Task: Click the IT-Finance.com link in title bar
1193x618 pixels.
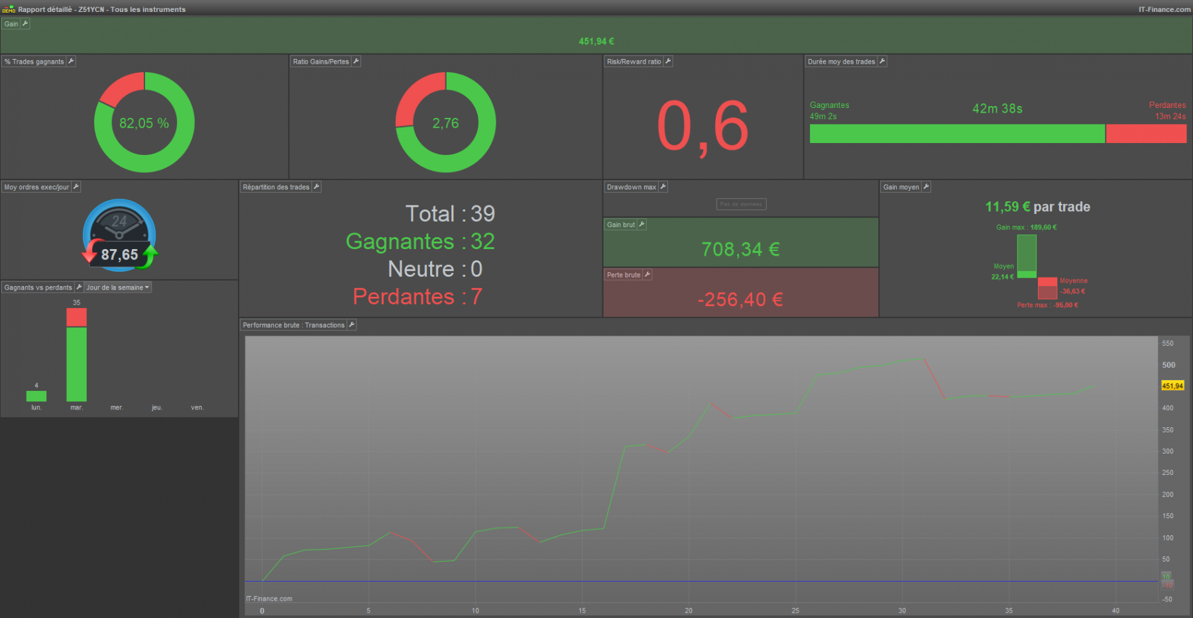Action: pos(1165,9)
